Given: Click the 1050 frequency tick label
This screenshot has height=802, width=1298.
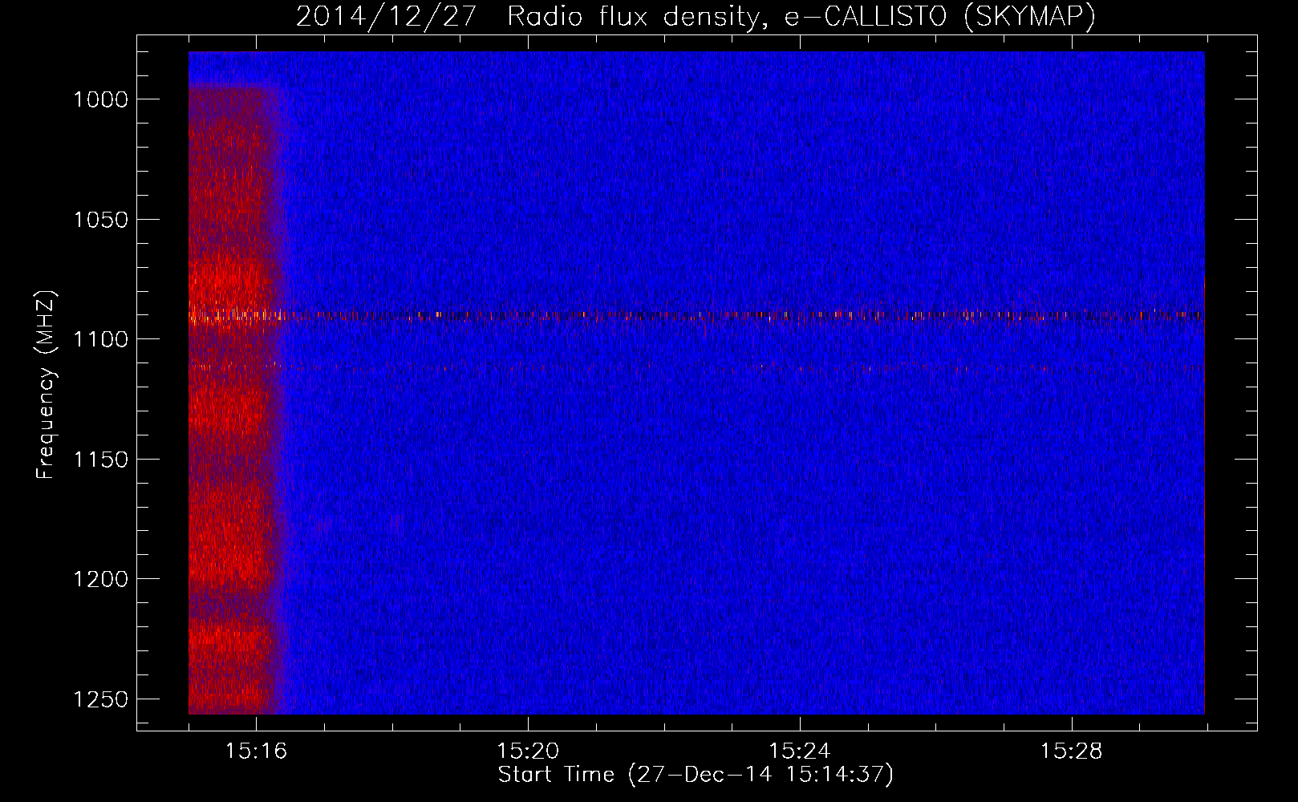Looking at the screenshot, I should (x=100, y=220).
